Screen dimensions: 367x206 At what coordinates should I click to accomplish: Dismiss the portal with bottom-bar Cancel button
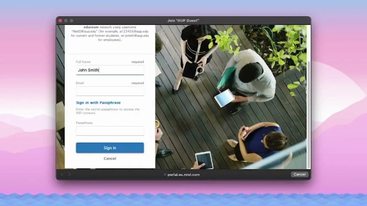point(300,174)
